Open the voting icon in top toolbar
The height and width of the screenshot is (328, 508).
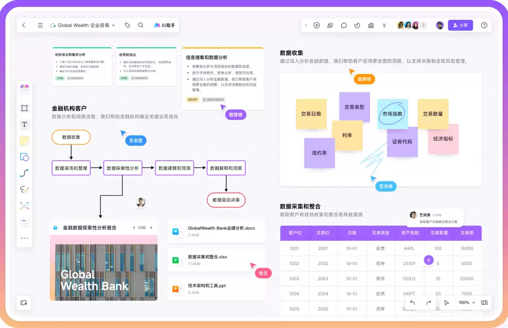click(x=371, y=25)
